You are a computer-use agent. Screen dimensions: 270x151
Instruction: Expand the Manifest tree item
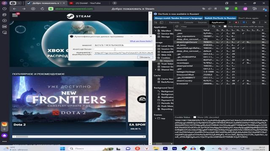pos(156,31)
